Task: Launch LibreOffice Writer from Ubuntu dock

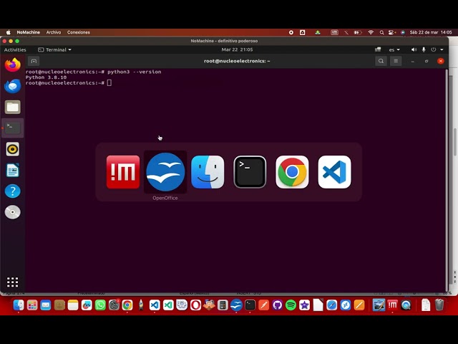Action: pos(13,171)
